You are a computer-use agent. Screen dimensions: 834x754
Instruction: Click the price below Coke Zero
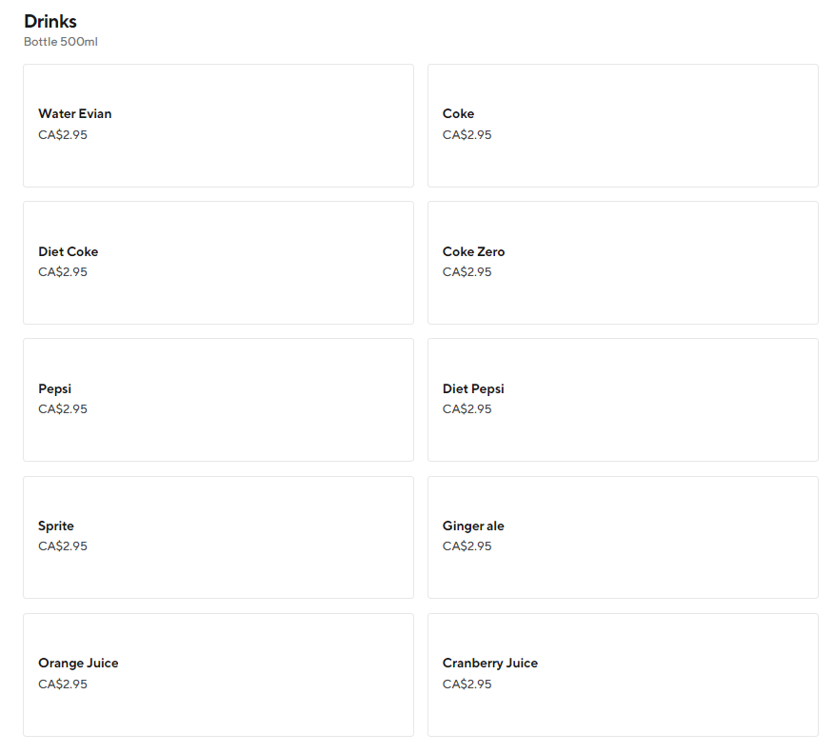click(x=467, y=272)
